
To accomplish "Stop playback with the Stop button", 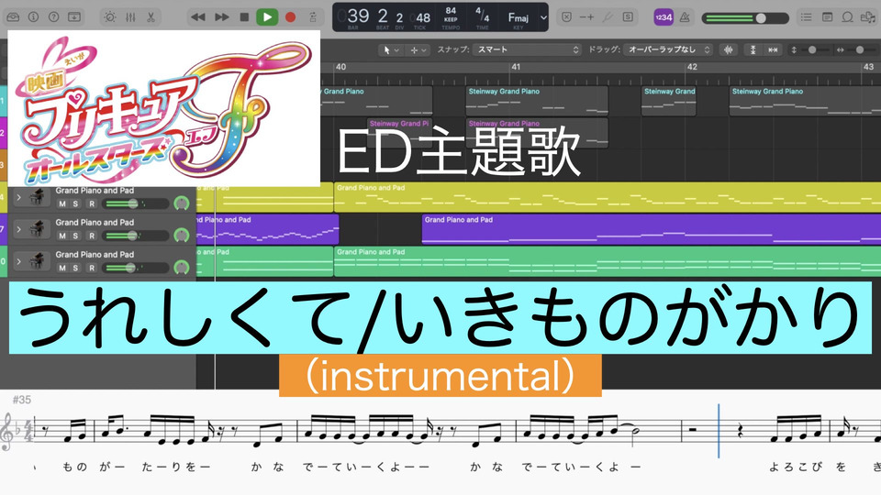I will click(244, 17).
